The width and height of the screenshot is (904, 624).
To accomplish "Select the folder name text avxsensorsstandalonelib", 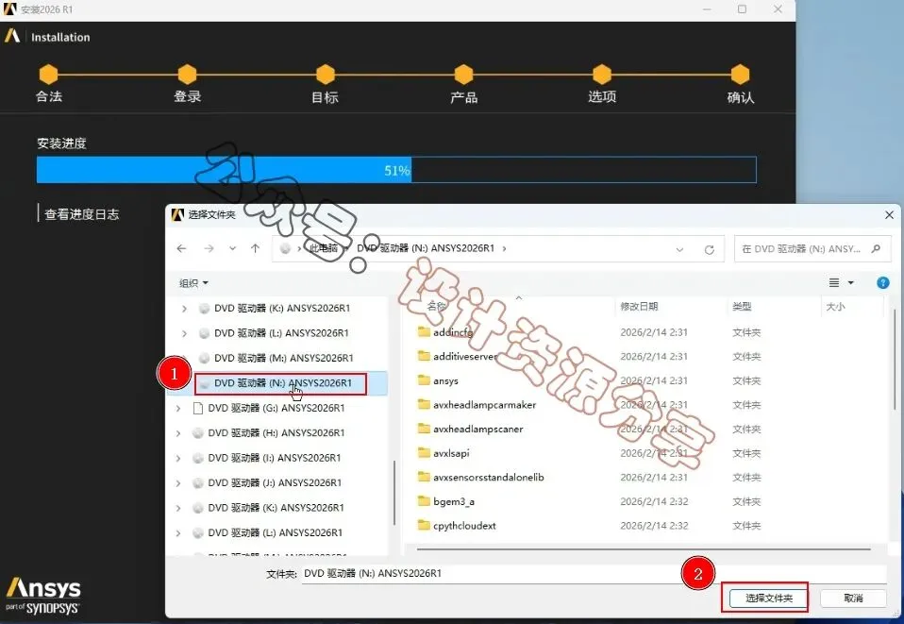I will click(489, 478).
